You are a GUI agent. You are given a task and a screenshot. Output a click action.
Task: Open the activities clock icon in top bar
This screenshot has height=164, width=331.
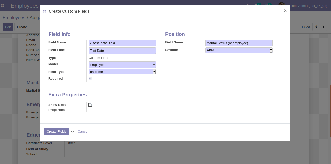click(268, 5)
